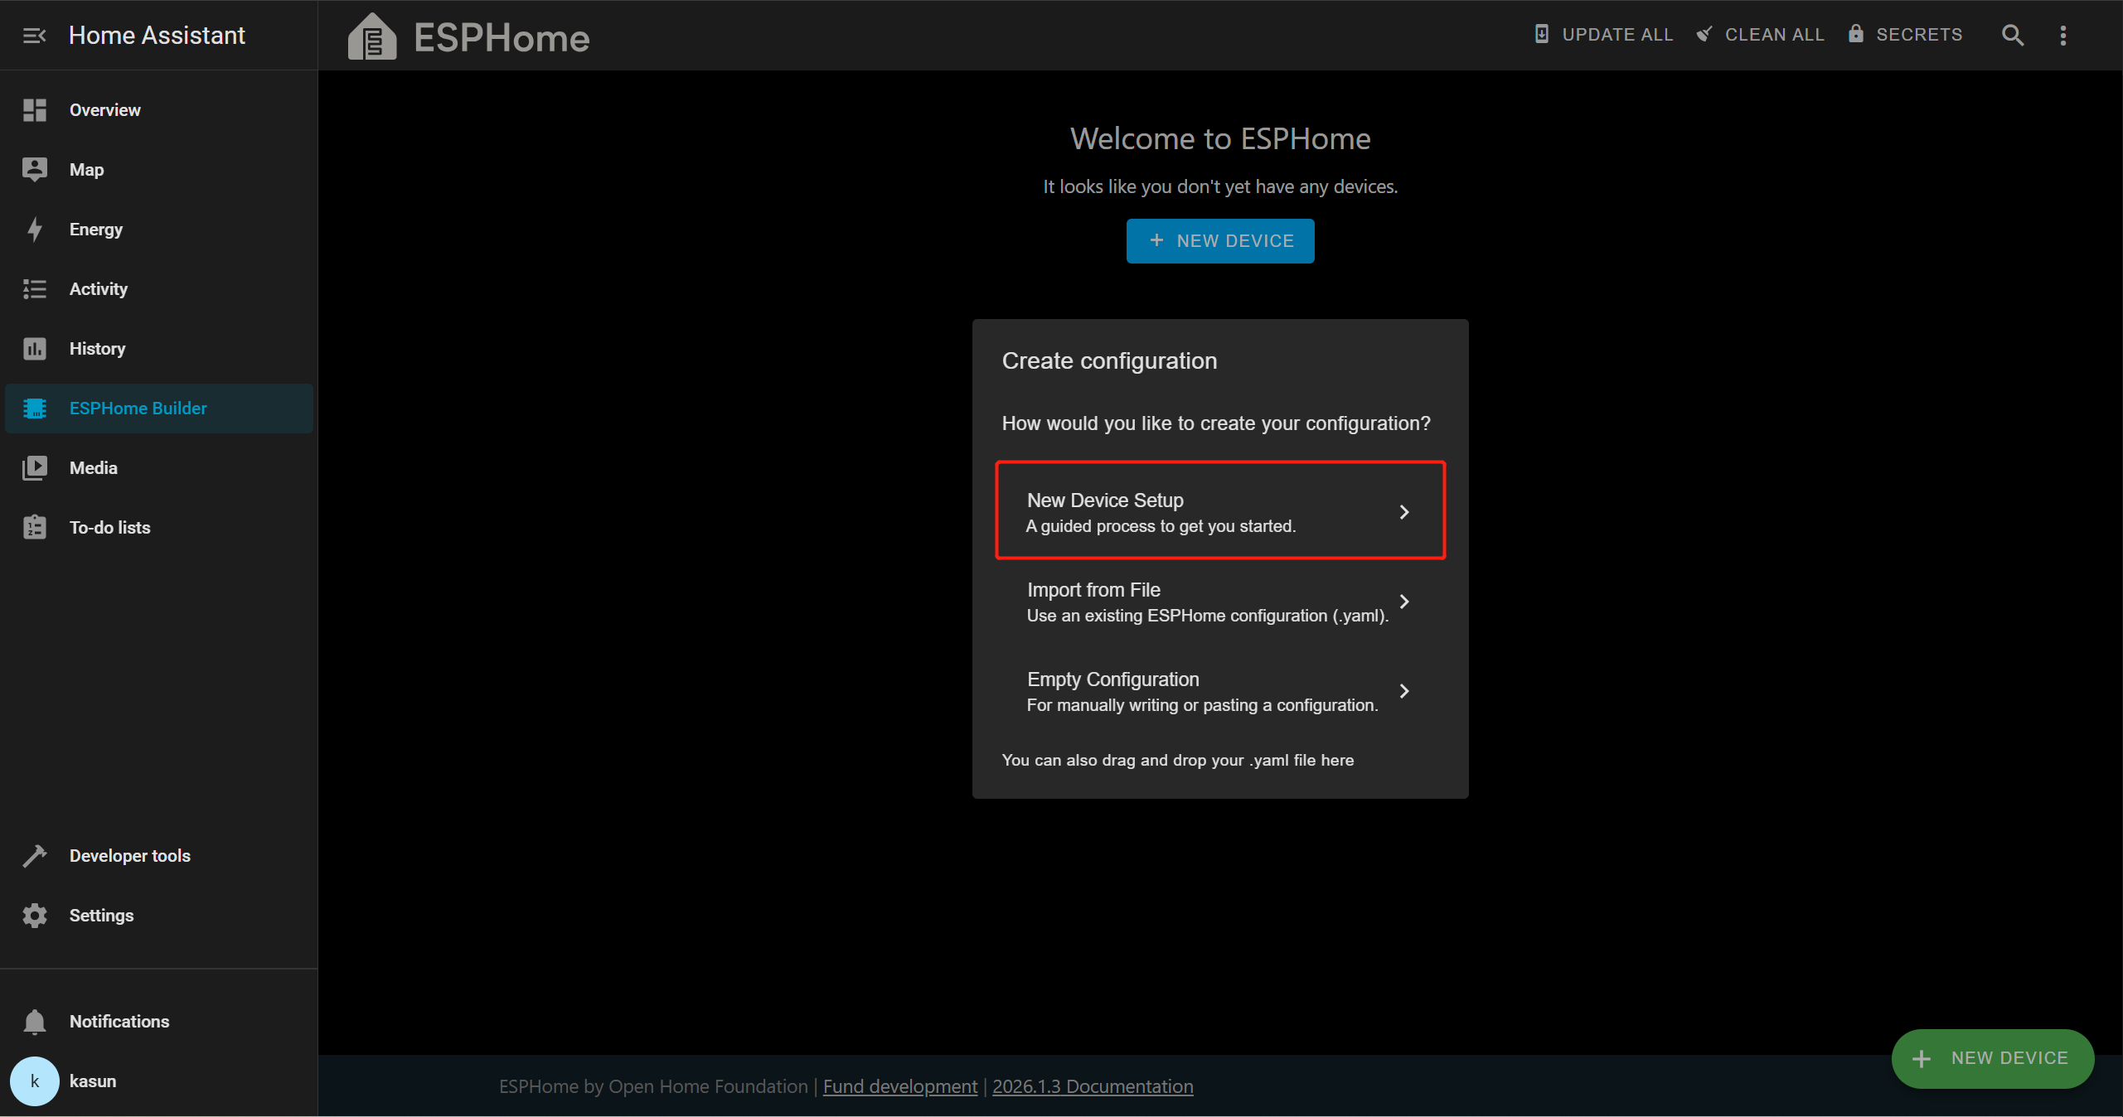This screenshot has height=1117, width=2123.
Task: Click the Energy lightning bolt icon
Action: [x=35, y=230]
